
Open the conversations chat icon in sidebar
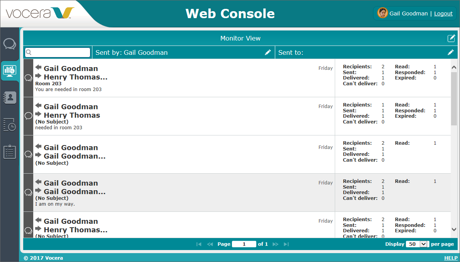[10, 44]
